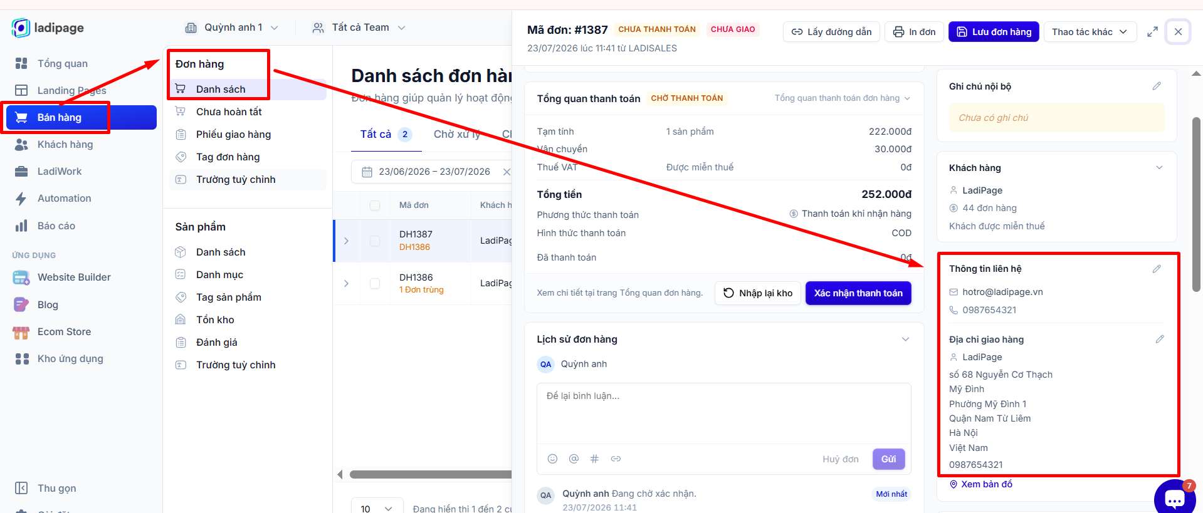Viewport: 1203px width, 513px height.
Task: Switch to Tất cả tab
Action: [386, 134]
